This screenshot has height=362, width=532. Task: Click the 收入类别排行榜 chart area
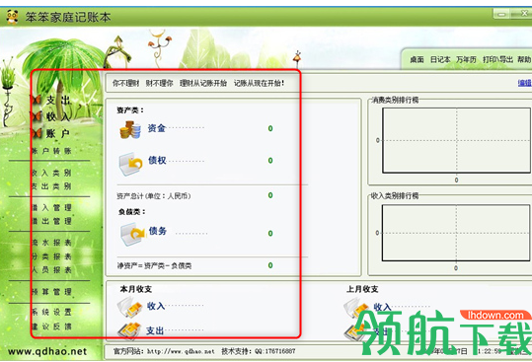coord(456,233)
